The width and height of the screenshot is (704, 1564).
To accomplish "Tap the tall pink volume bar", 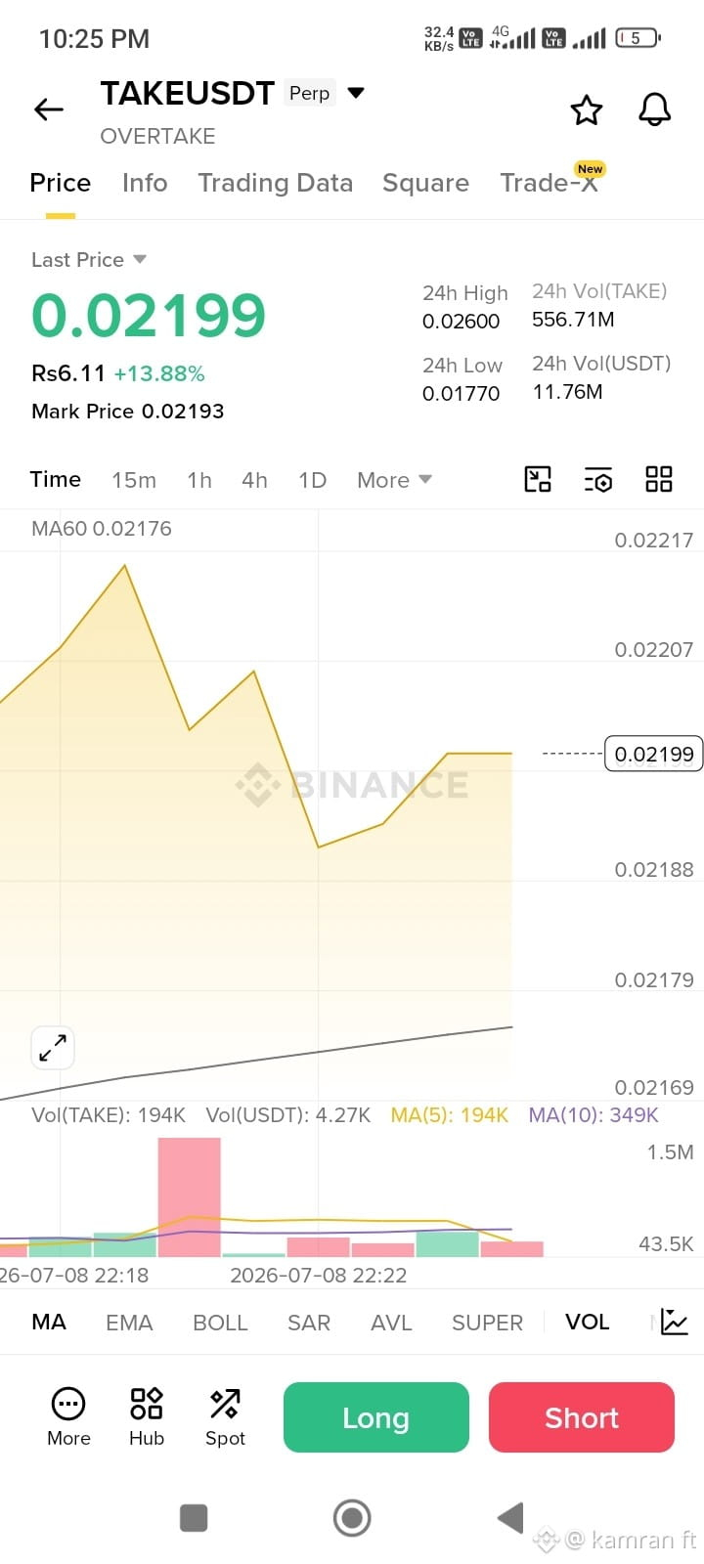I will tap(190, 1197).
